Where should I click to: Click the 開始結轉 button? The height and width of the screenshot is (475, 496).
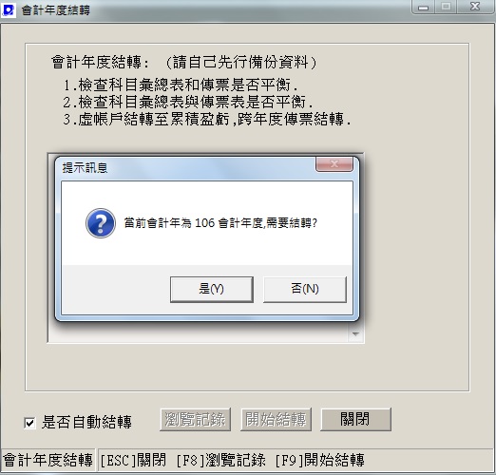(x=276, y=420)
